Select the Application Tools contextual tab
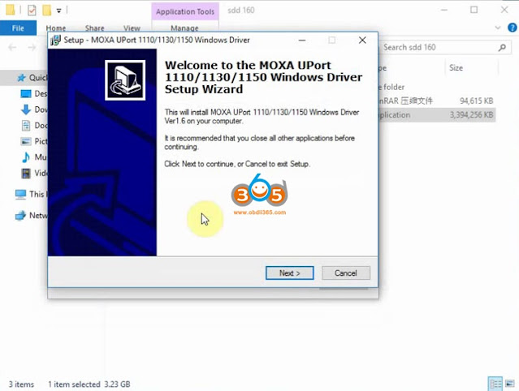The height and width of the screenshot is (391, 519). coord(185,11)
